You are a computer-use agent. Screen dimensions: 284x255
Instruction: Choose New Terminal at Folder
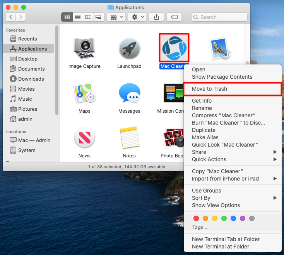[x=233, y=247]
